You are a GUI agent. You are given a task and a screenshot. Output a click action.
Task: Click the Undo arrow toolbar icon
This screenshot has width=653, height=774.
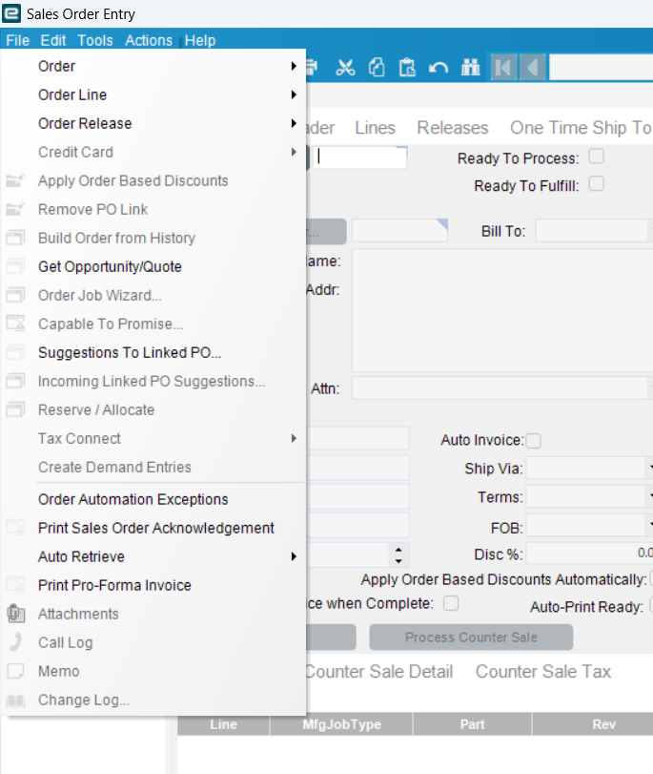coord(439,68)
